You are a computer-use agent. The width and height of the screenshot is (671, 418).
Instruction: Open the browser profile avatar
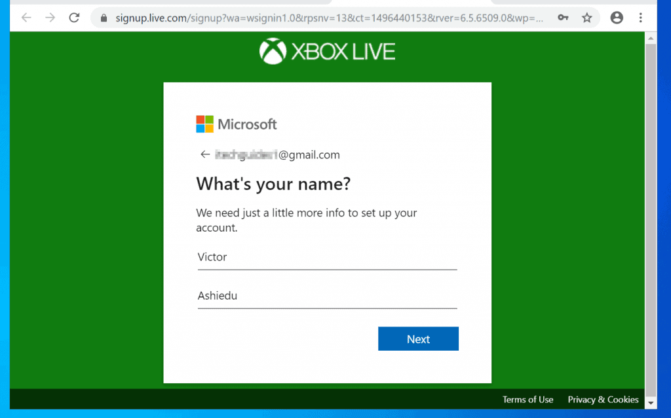(x=616, y=18)
